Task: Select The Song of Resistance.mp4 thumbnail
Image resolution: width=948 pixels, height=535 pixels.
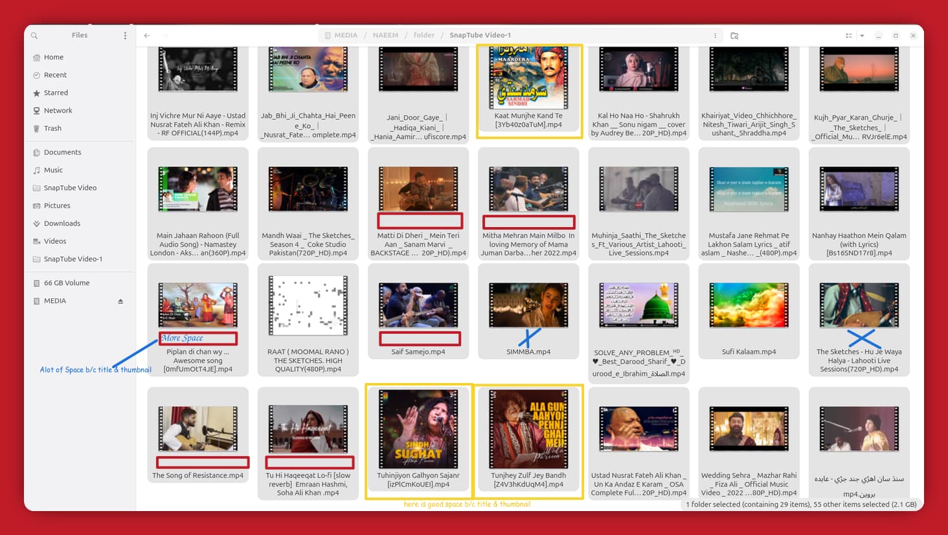Action: point(198,429)
